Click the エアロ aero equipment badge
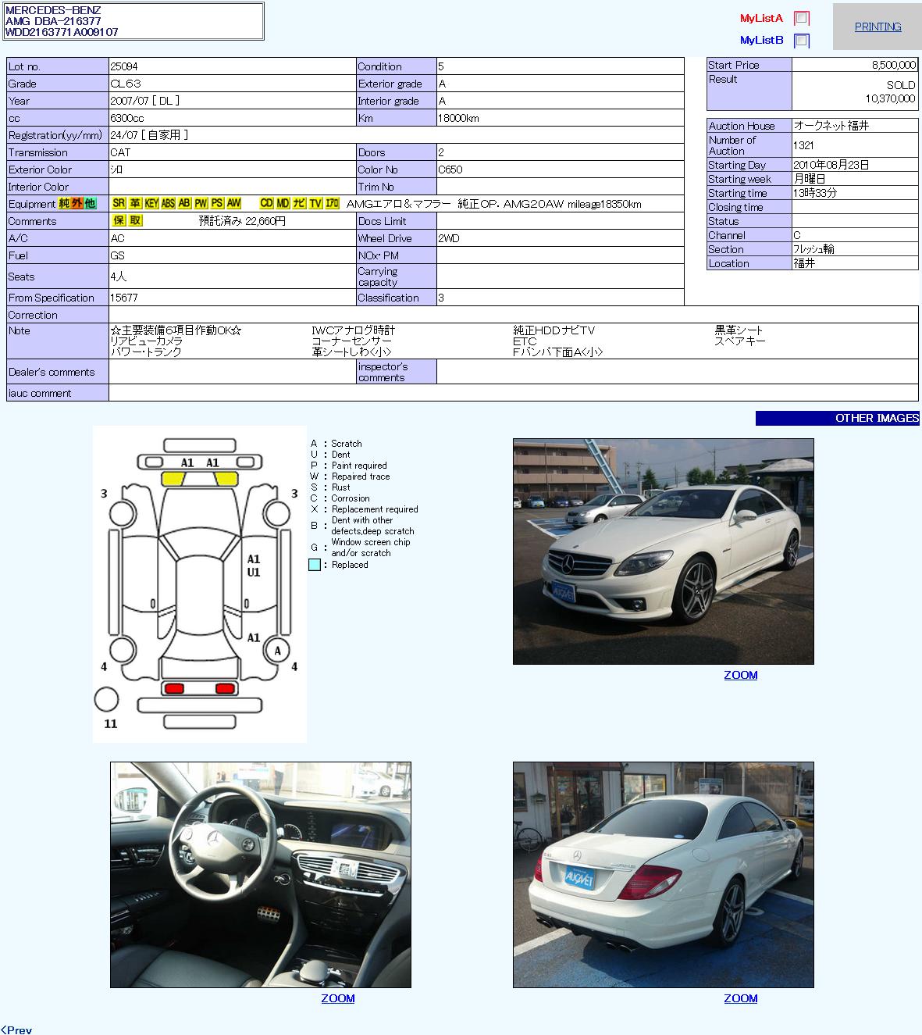The height and width of the screenshot is (1035, 922). tap(332, 204)
